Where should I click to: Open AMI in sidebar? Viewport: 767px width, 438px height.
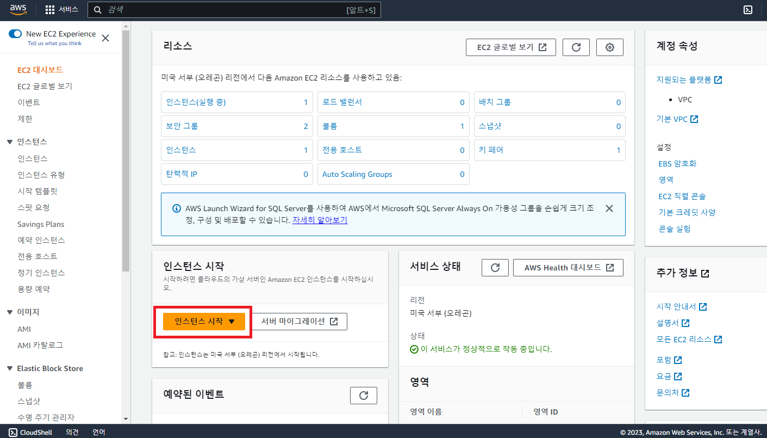pyautogui.click(x=24, y=329)
